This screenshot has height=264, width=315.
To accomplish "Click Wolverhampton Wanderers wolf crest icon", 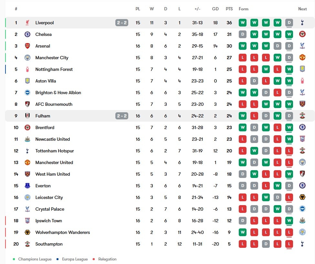I will pyautogui.click(x=27, y=232).
